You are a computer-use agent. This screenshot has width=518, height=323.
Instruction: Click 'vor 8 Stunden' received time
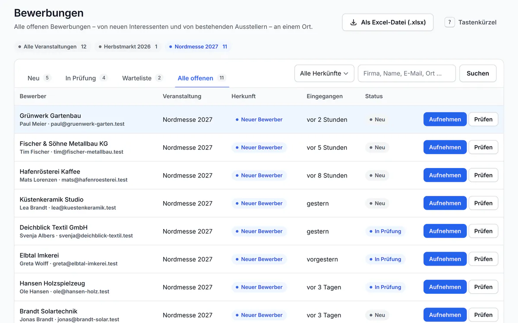pyautogui.click(x=327, y=176)
